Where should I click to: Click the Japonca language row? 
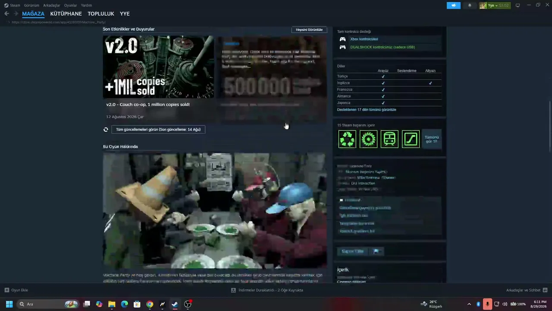[x=389, y=103]
